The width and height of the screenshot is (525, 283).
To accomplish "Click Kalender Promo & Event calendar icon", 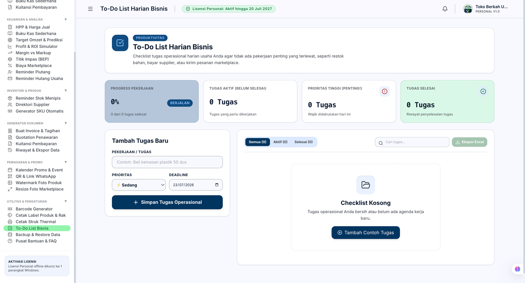I will pos(10,170).
